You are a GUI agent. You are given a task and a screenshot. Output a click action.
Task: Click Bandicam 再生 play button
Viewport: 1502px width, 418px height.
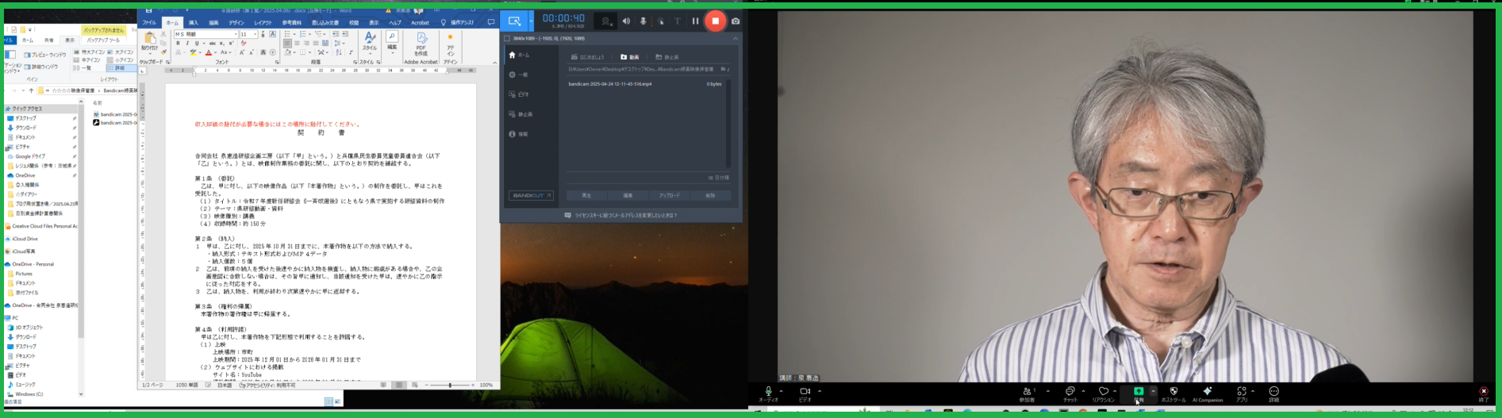(587, 195)
